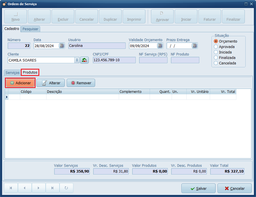256x197 pixels.
Task: Click the client lookup icon beside Cliente
Action: [x=84, y=60]
